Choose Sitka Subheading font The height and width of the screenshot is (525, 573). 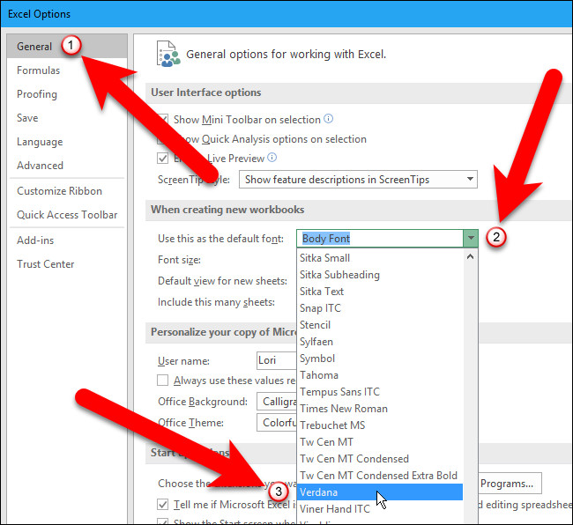point(380,275)
